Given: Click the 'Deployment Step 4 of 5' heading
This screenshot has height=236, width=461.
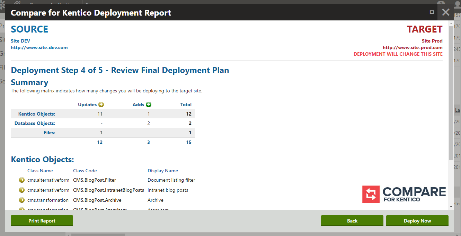Looking at the screenshot, I should coord(120,70).
